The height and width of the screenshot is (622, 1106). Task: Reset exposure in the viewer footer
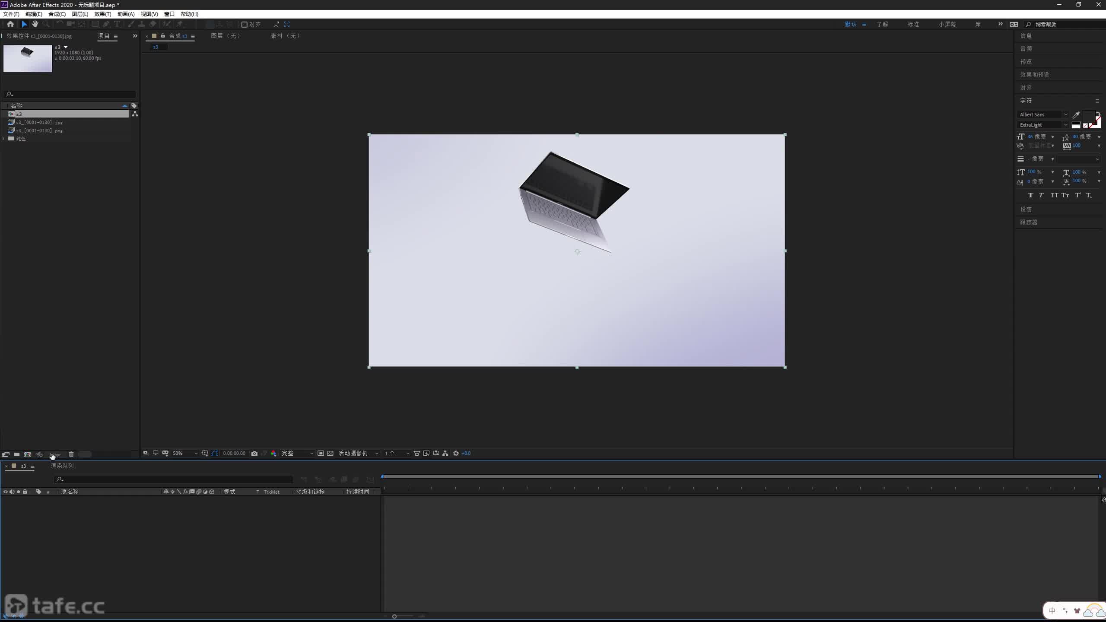tap(456, 453)
